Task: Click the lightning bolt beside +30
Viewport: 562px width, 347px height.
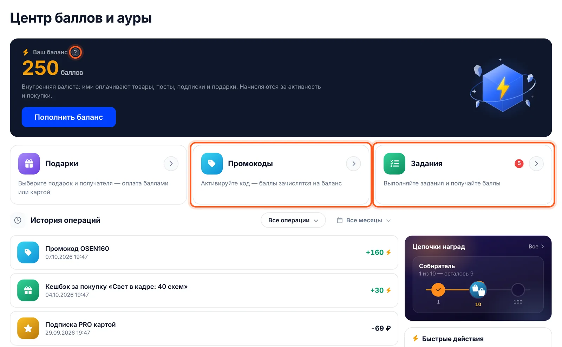Action: pos(388,290)
